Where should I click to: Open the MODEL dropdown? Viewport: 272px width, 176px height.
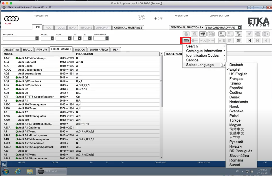coord(52,38)
